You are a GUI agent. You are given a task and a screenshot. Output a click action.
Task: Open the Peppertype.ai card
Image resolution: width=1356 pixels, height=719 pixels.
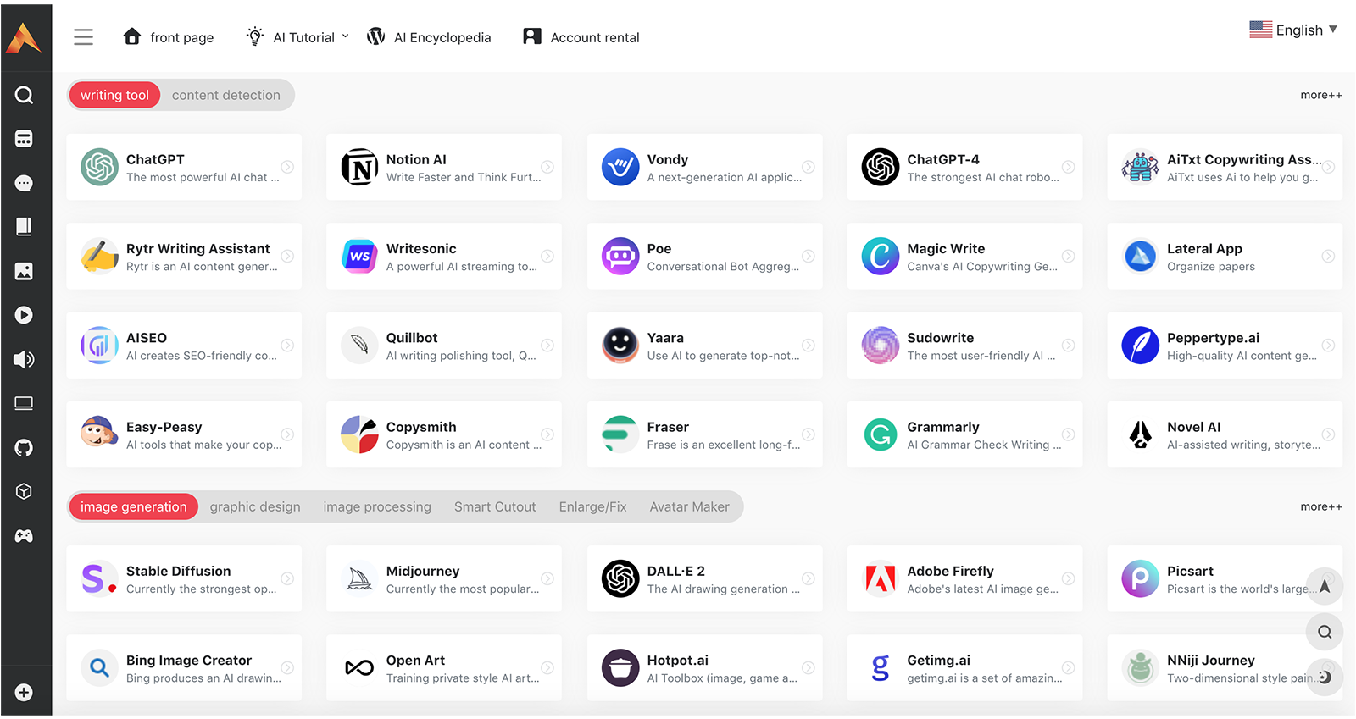tap(1225, 346)
